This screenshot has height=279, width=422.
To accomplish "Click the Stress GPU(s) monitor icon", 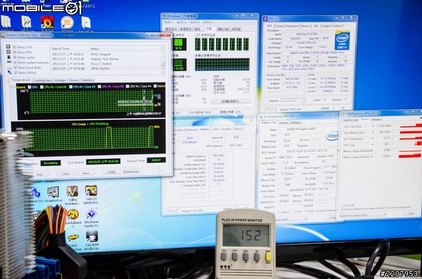I will click(10, 73).
